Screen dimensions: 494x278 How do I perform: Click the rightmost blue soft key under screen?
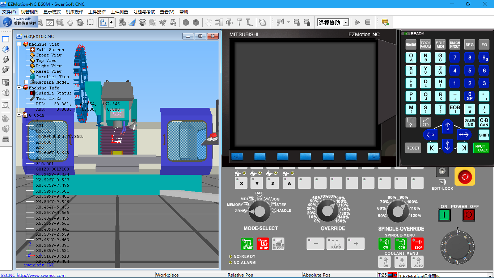click(x=374, y=157)
